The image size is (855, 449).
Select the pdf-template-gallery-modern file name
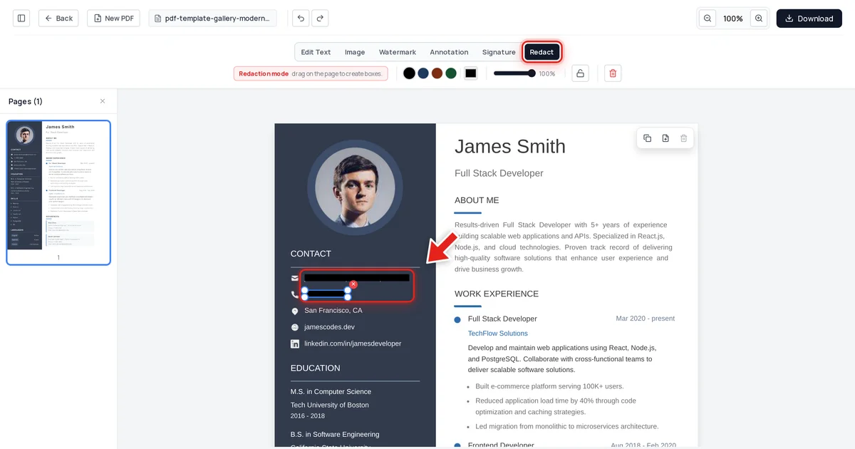coord(212,19)
